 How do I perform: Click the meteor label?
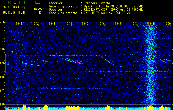click(39, 9)
